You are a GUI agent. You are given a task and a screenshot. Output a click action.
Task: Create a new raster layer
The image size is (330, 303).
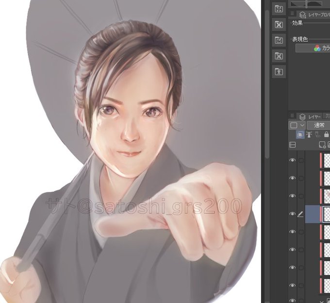322,145
